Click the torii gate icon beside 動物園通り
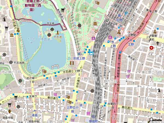The width and height of the screenshot is (164, 123). tap(63, 10)
